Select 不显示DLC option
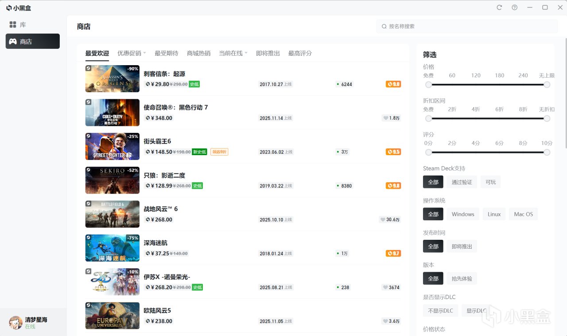567x336 pixels. tap(440, 311)
